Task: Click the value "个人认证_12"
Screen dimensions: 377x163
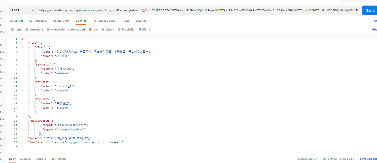Action: [x=65, y=86]
